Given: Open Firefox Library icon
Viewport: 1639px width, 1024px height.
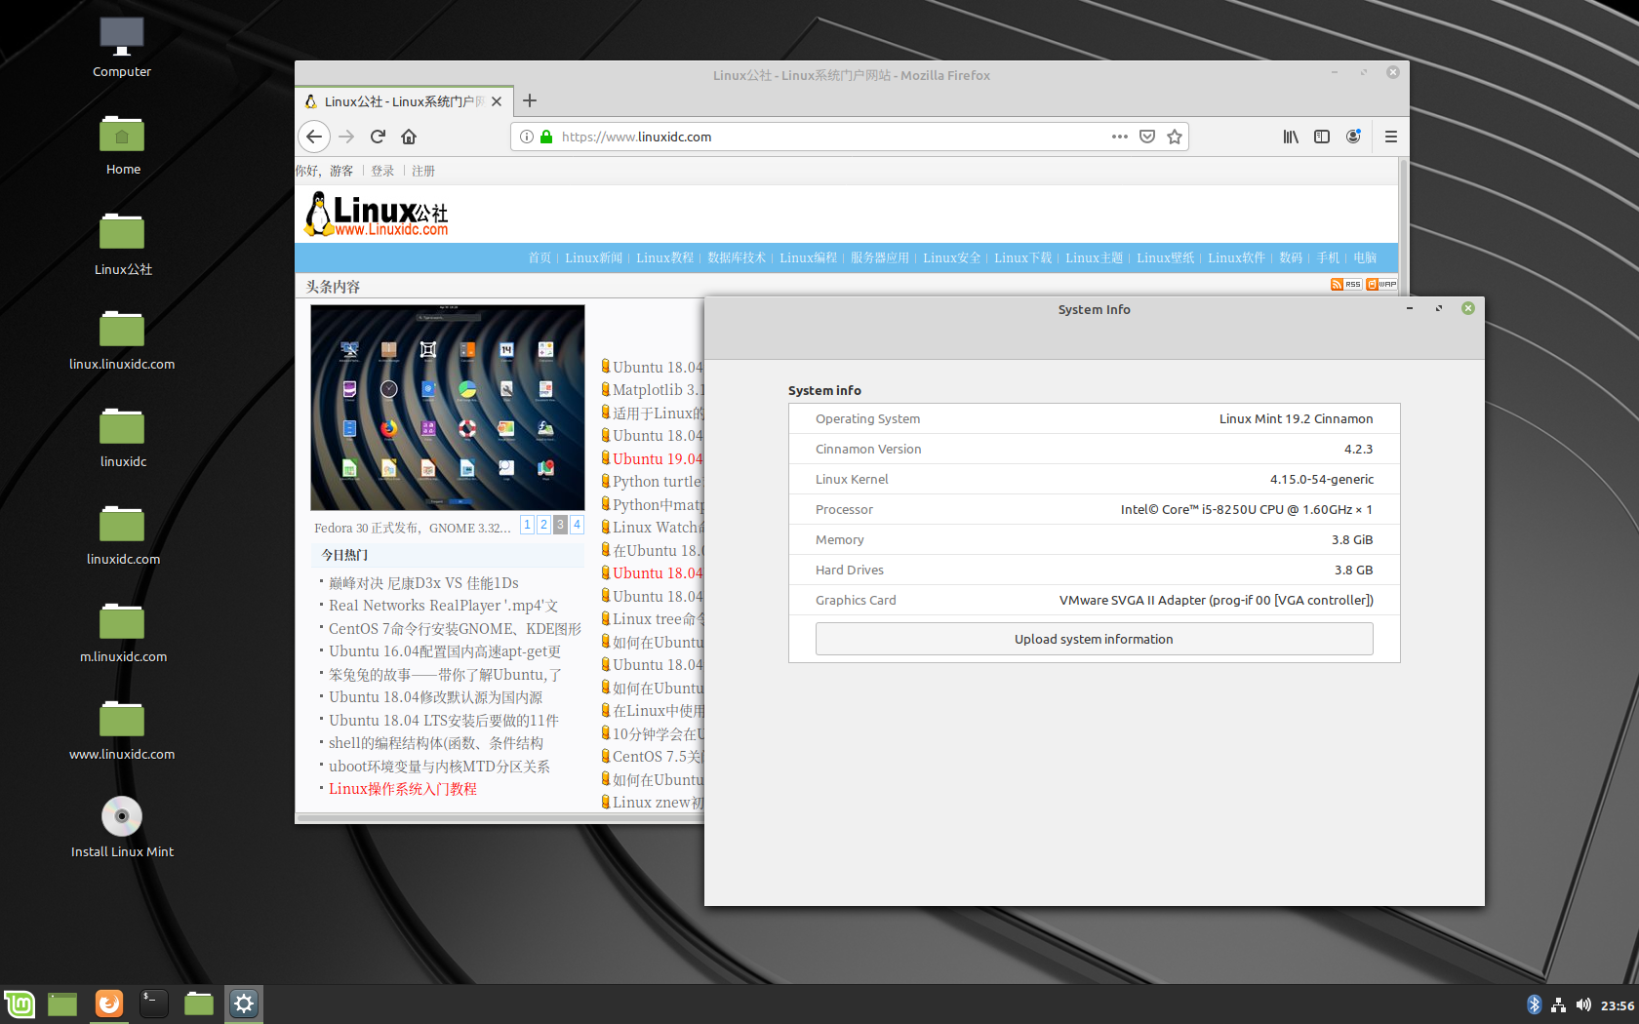Looking at the screenshot, I should click(x=1291, y=137).
